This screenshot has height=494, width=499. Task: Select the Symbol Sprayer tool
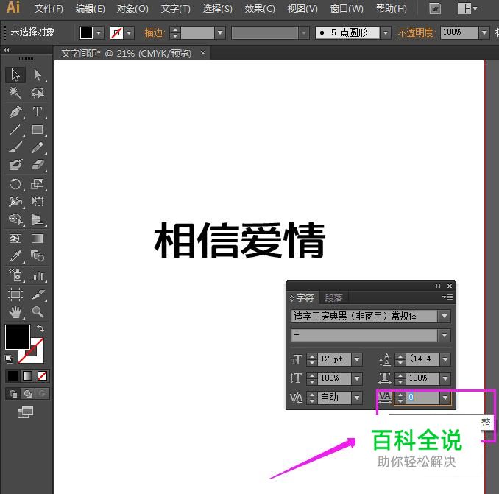[x=15, y=275]
